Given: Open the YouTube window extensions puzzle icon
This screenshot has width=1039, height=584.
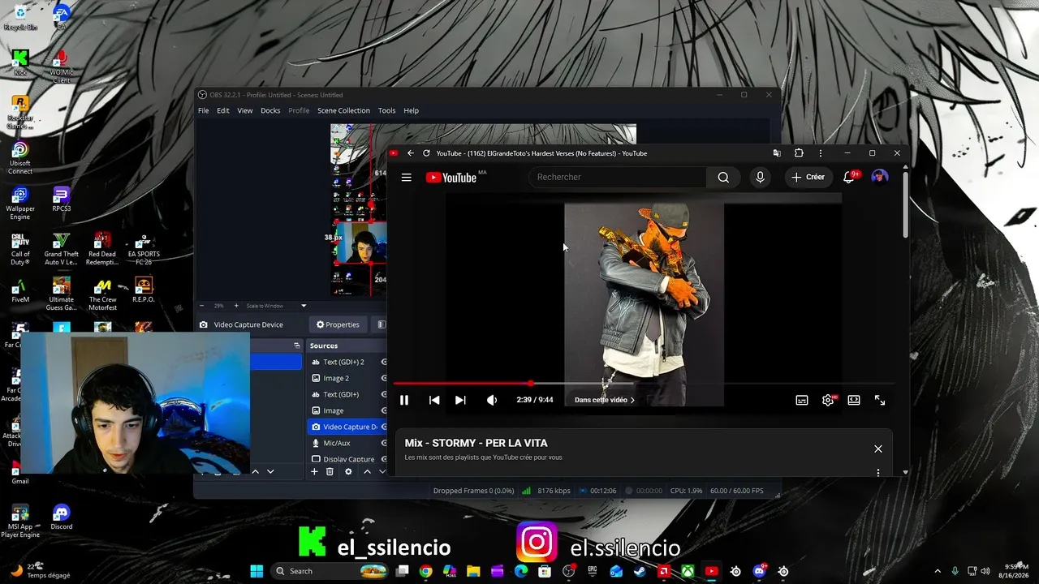Looking at the screenshot, I should point(799,153).
